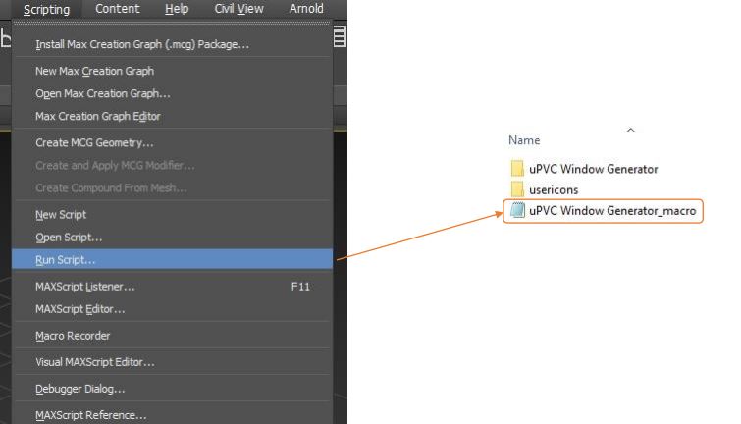The height and width of the screenshot is (424, 741).
Task: Choose Open Script menu entry
Action: point(173,238)
